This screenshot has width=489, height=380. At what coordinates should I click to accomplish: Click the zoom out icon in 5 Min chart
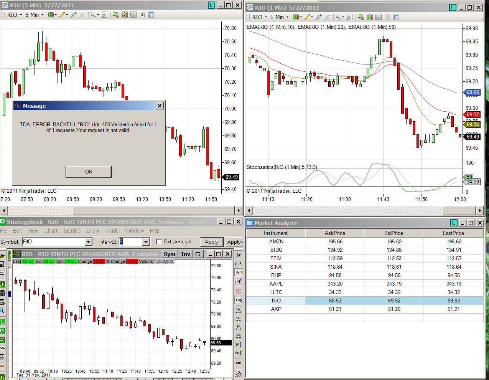[82, 15]
